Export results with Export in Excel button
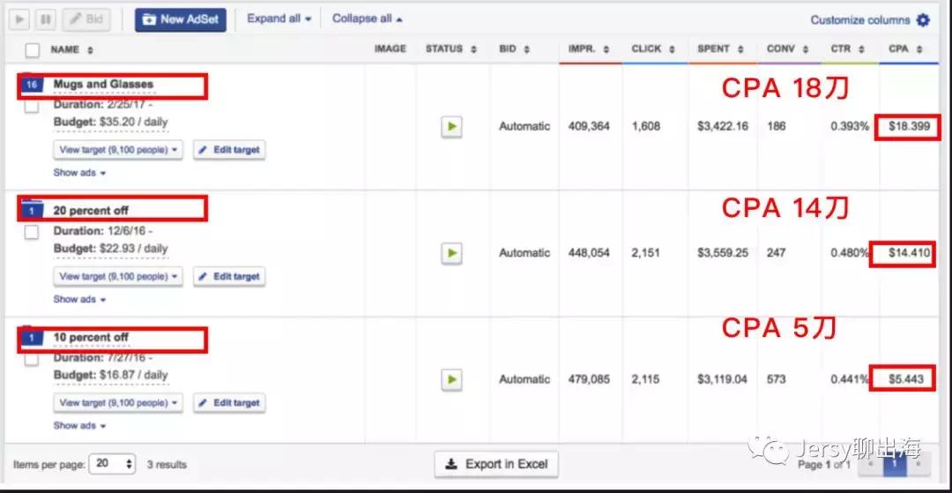952x493 pixels. tap(495, 464)
